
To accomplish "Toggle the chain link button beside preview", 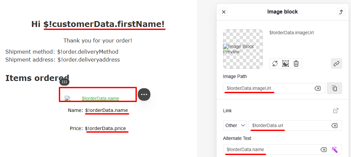I will [336, 64].
